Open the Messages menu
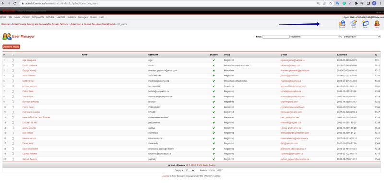Screen dimensions: 384x183 (83, 17)
